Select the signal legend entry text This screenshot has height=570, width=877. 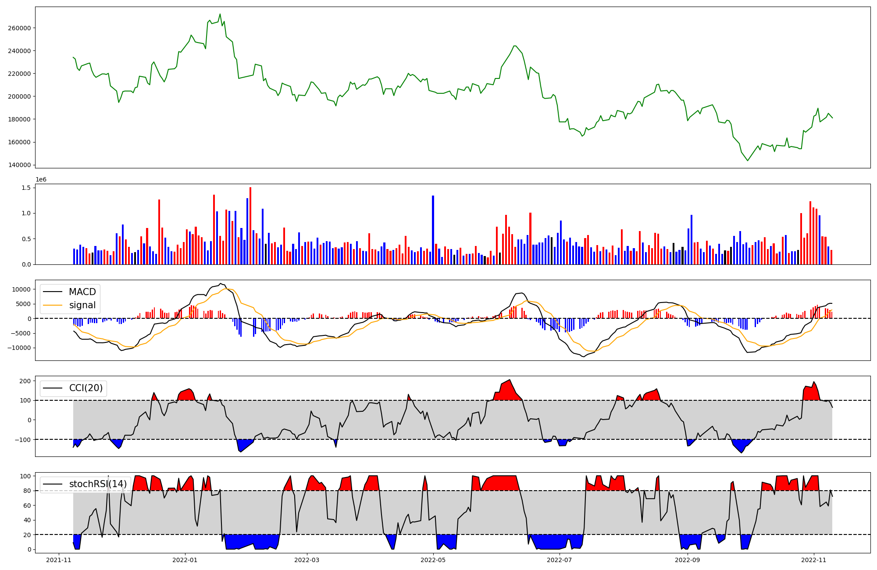point(82,305)
